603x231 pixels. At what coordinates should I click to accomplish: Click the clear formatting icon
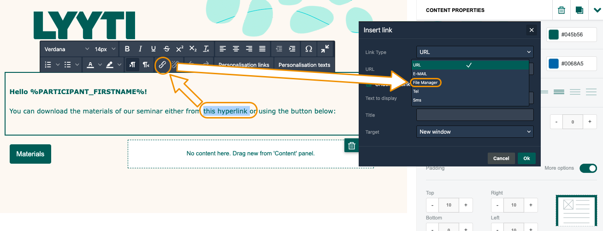click(x=206, y=49)
